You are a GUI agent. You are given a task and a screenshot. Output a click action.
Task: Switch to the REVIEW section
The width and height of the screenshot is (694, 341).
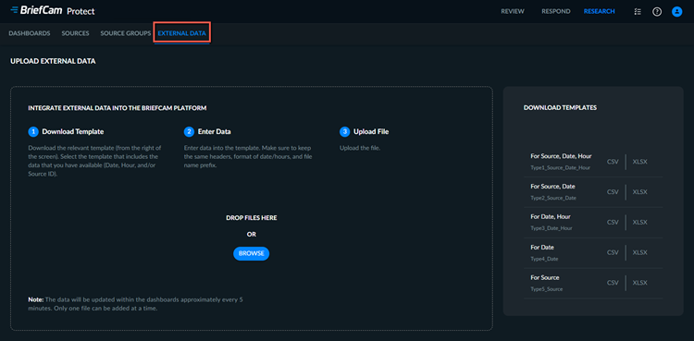point(513,11)
